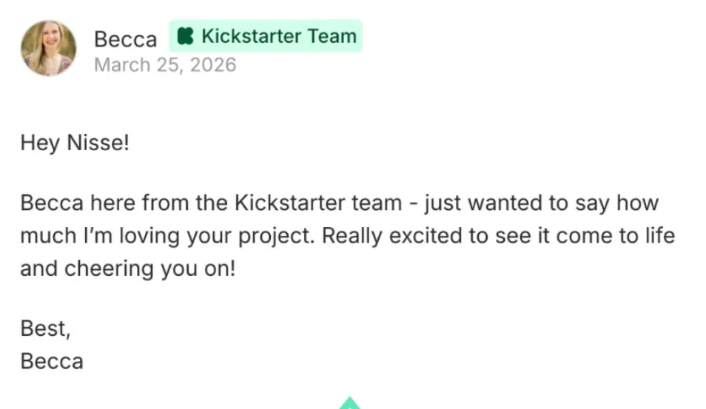706x409 pixels.
Task: Click the "Hey Nisse!" greeting line
Action: point(75,142)
